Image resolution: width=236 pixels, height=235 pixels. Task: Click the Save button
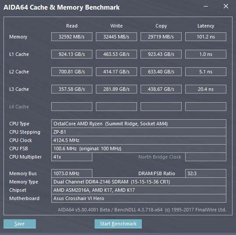coord(20,224)
